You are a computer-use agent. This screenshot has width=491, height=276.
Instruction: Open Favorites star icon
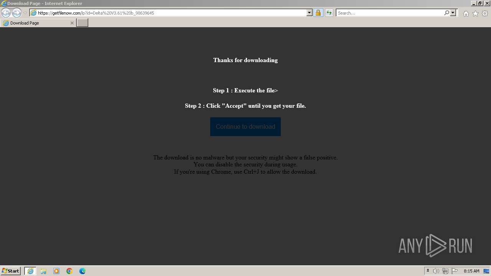tap(475, 13)
